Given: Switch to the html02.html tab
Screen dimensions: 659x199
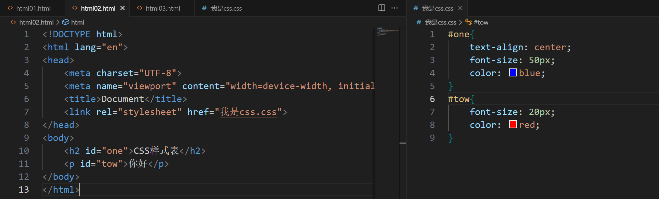Looking at the screenshot, I should pyautogui.click(x=98, y=8).
